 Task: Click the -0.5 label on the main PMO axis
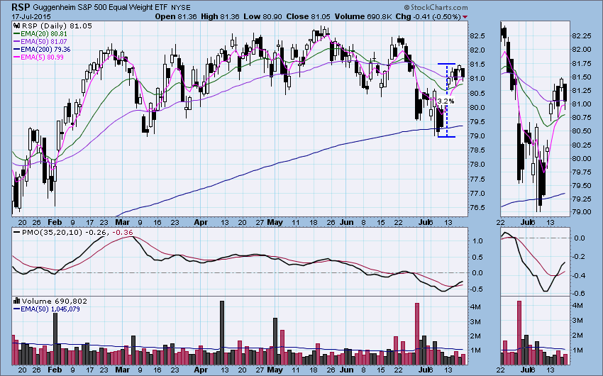click(476, 289)
